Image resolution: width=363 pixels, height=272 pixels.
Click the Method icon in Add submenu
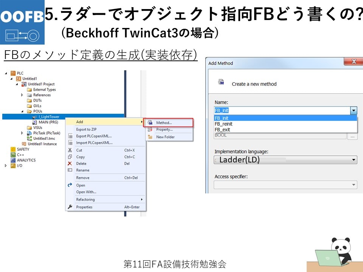(x=150, y=122)
